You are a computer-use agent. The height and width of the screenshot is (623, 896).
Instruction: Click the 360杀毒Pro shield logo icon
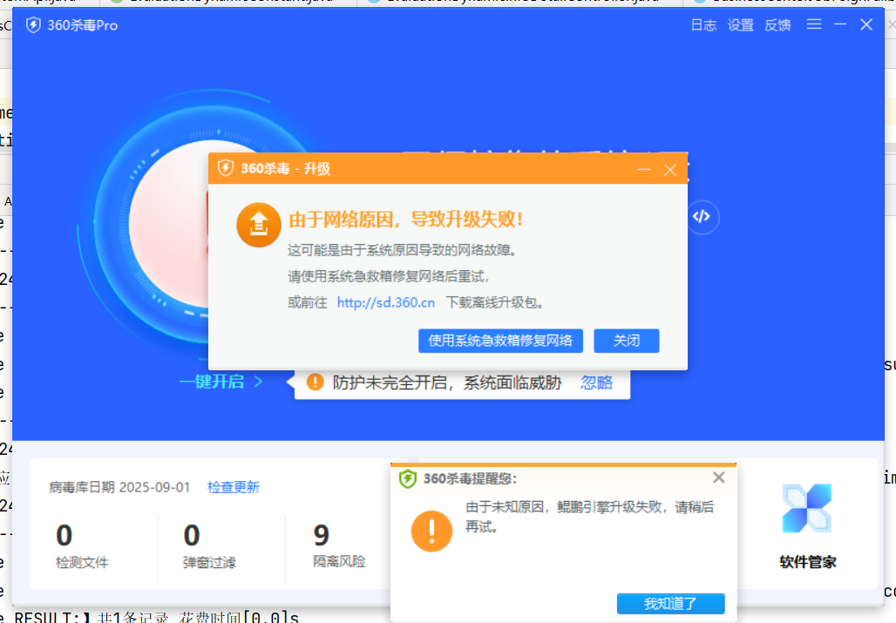coord(32,25)
